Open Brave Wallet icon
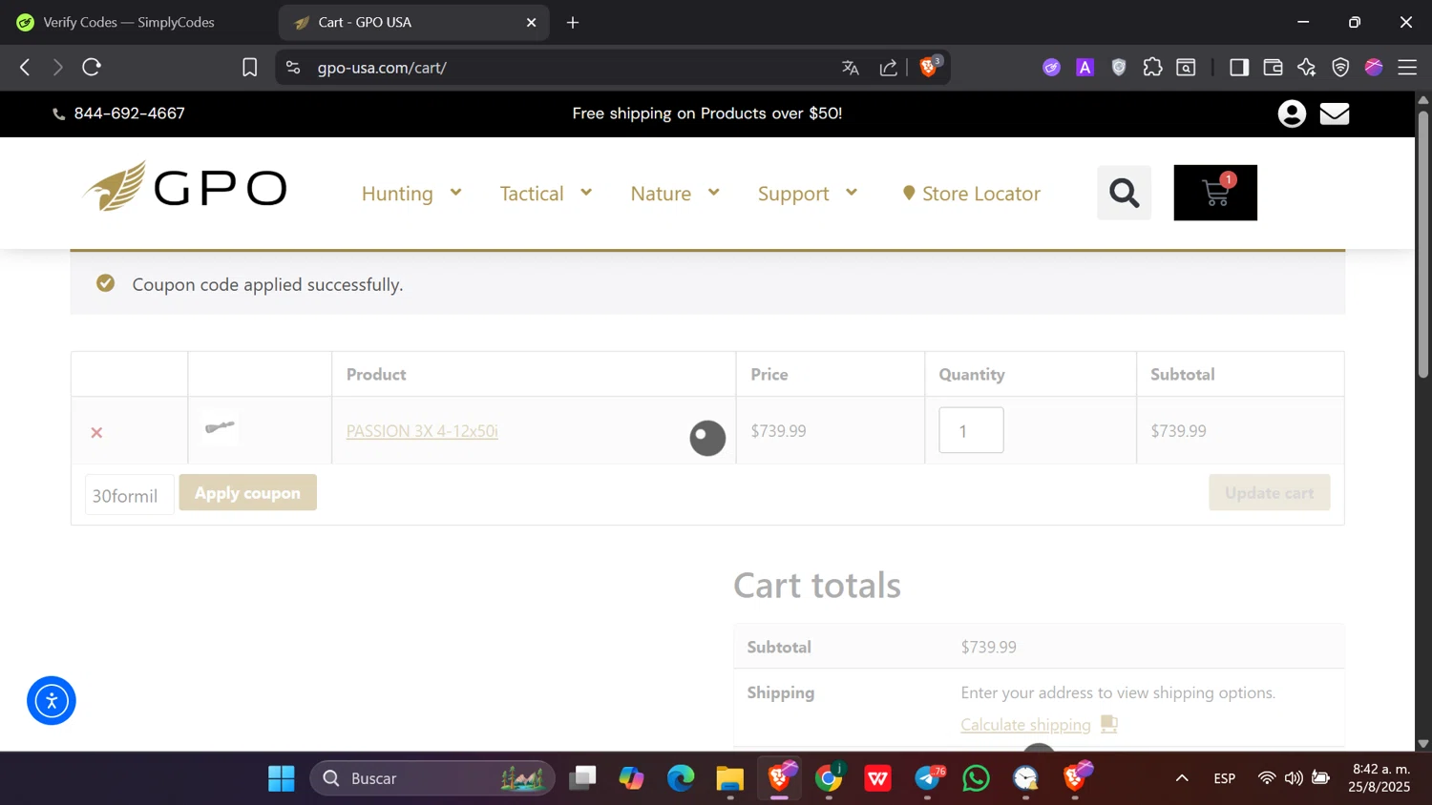Image resolution: width=1432 pixels, height=805 pixels. (1273, 67)
